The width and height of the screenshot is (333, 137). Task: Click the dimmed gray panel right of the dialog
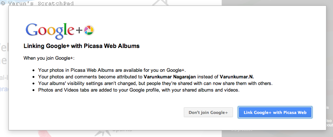pos(330,68)
